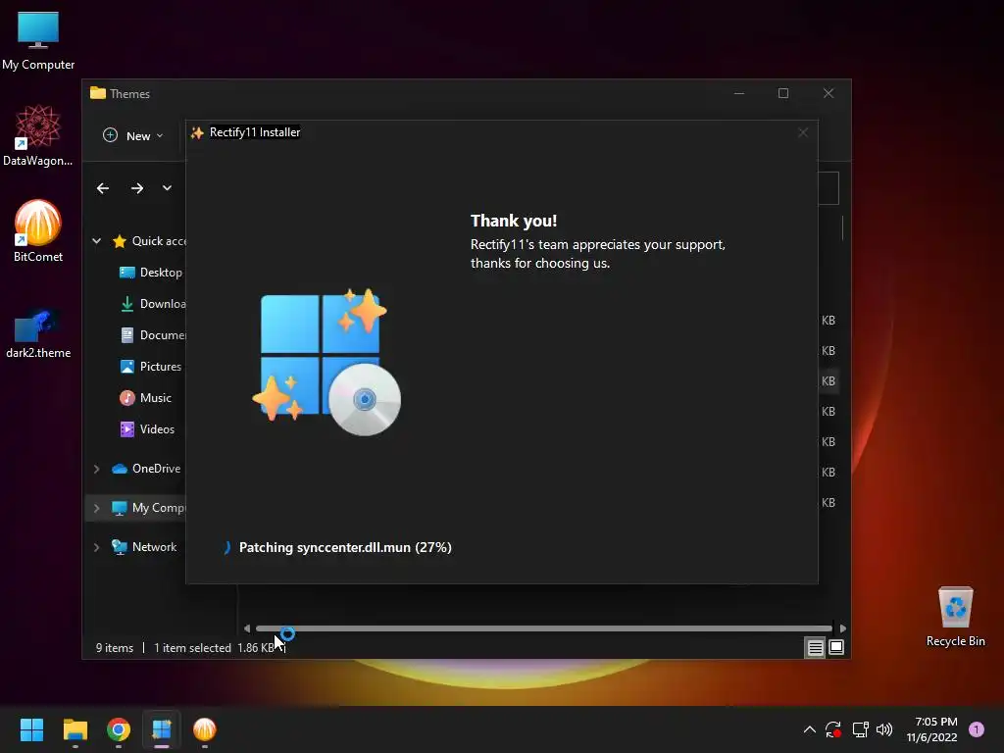The width and height of the screenshot is (1004, 753).
Task: Switch to details view in Themes window
Action: [x=815, y=648]
